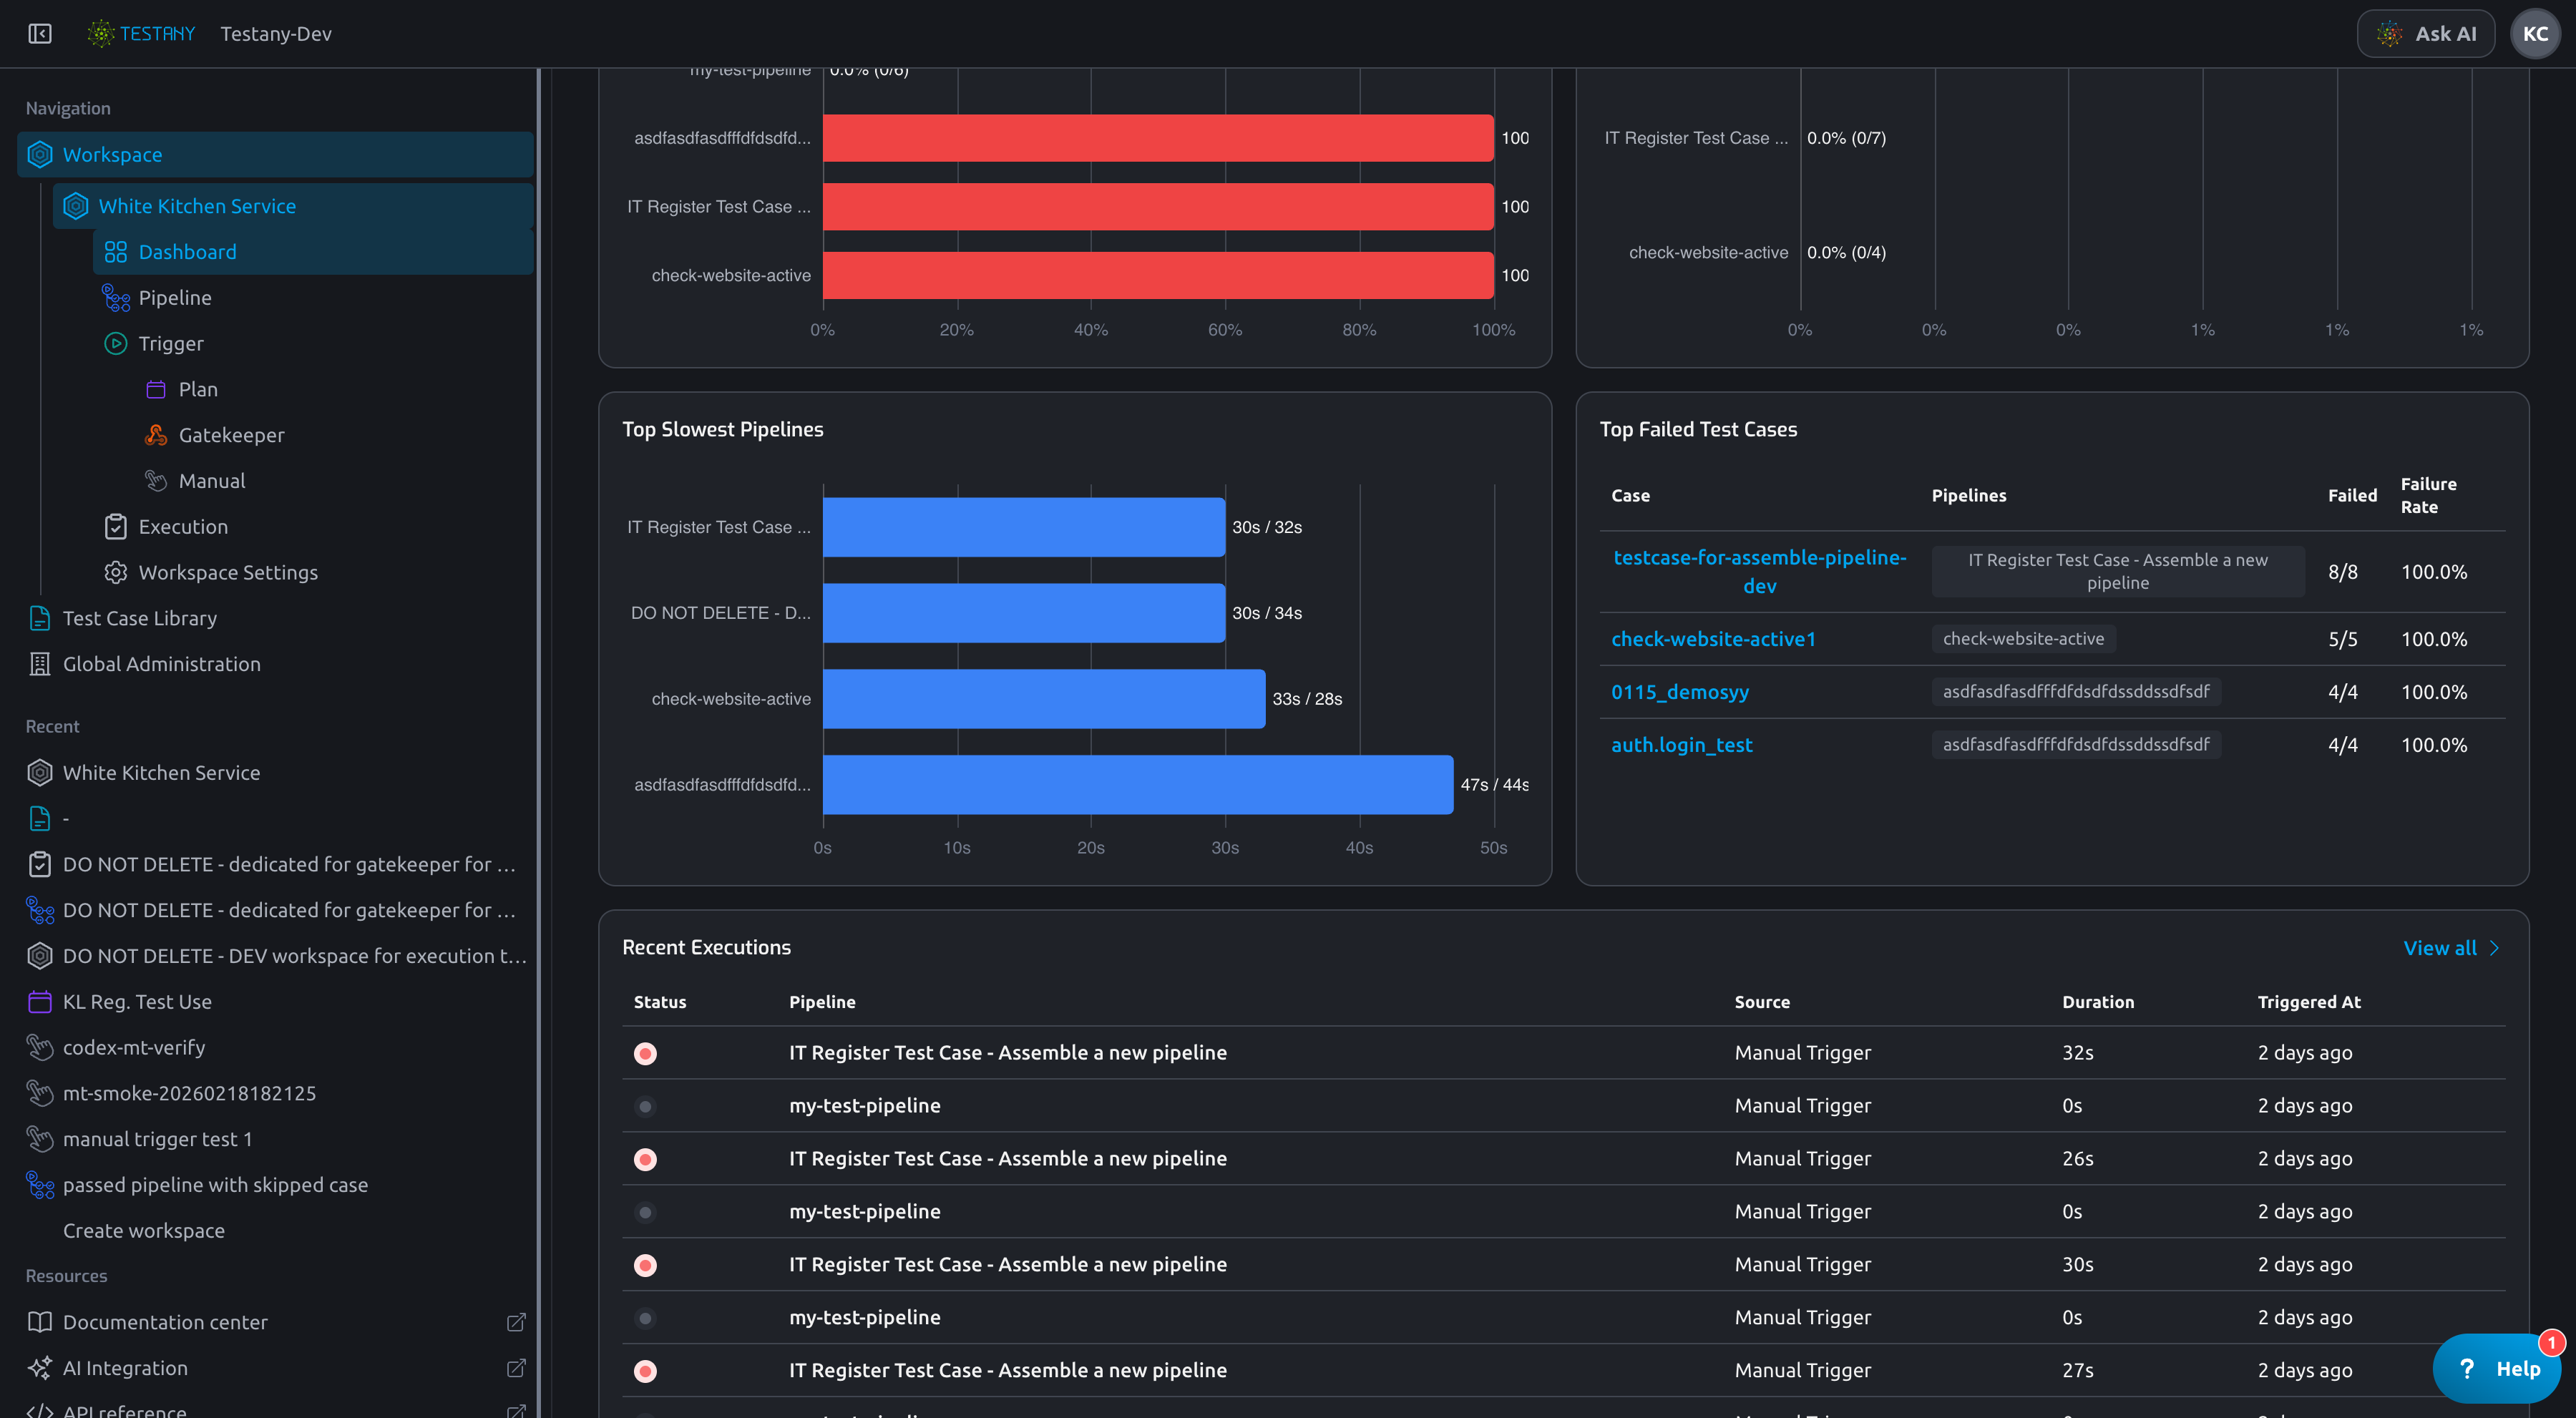Click the orange Gatekeeper webhook icon
The image size is (2576, 1418).
coord(156,435)
